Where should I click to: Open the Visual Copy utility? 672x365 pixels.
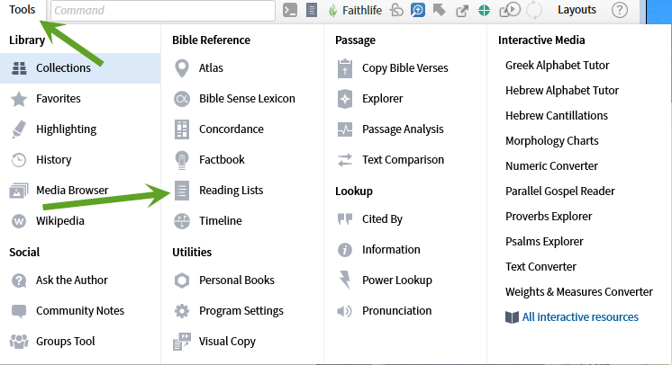pos(227,342)
